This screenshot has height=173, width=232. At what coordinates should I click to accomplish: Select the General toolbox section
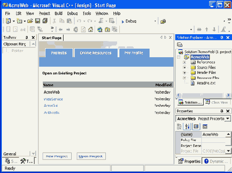tap(9, 154)
